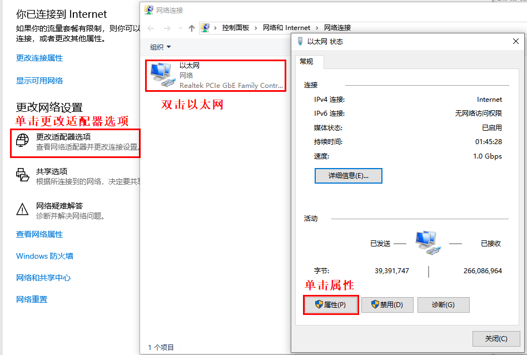The width and height of the screenshot is (527, 355).
Task: Open the 组织 dropdown menu
Action: coord(160,47)
